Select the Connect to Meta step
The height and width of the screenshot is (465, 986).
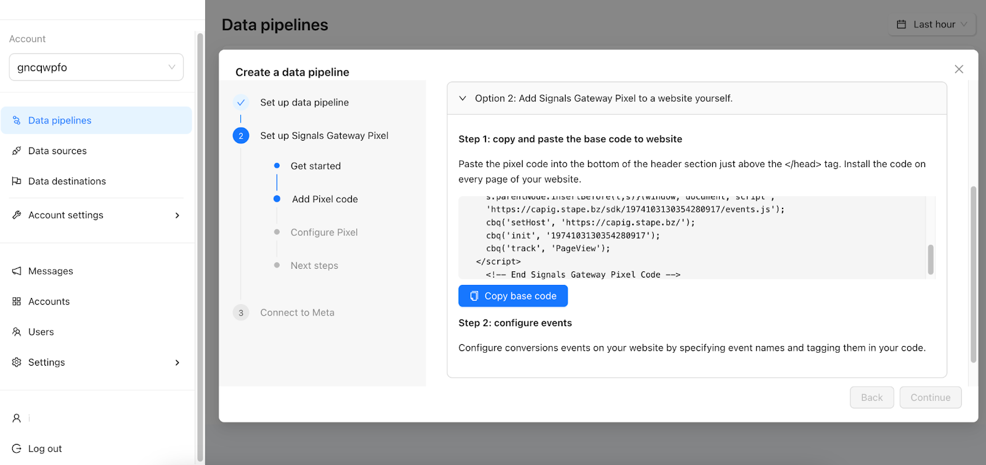(x=297, y=313)
